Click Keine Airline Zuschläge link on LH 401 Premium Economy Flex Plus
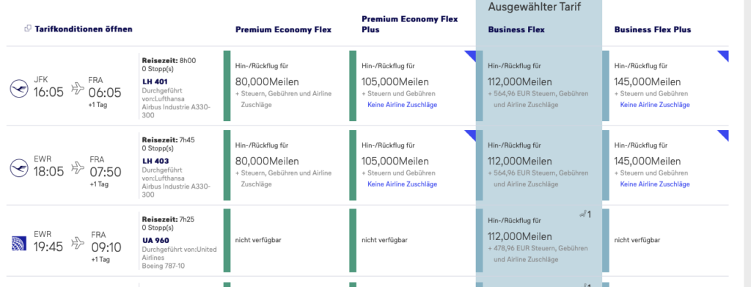 point(403,105)
